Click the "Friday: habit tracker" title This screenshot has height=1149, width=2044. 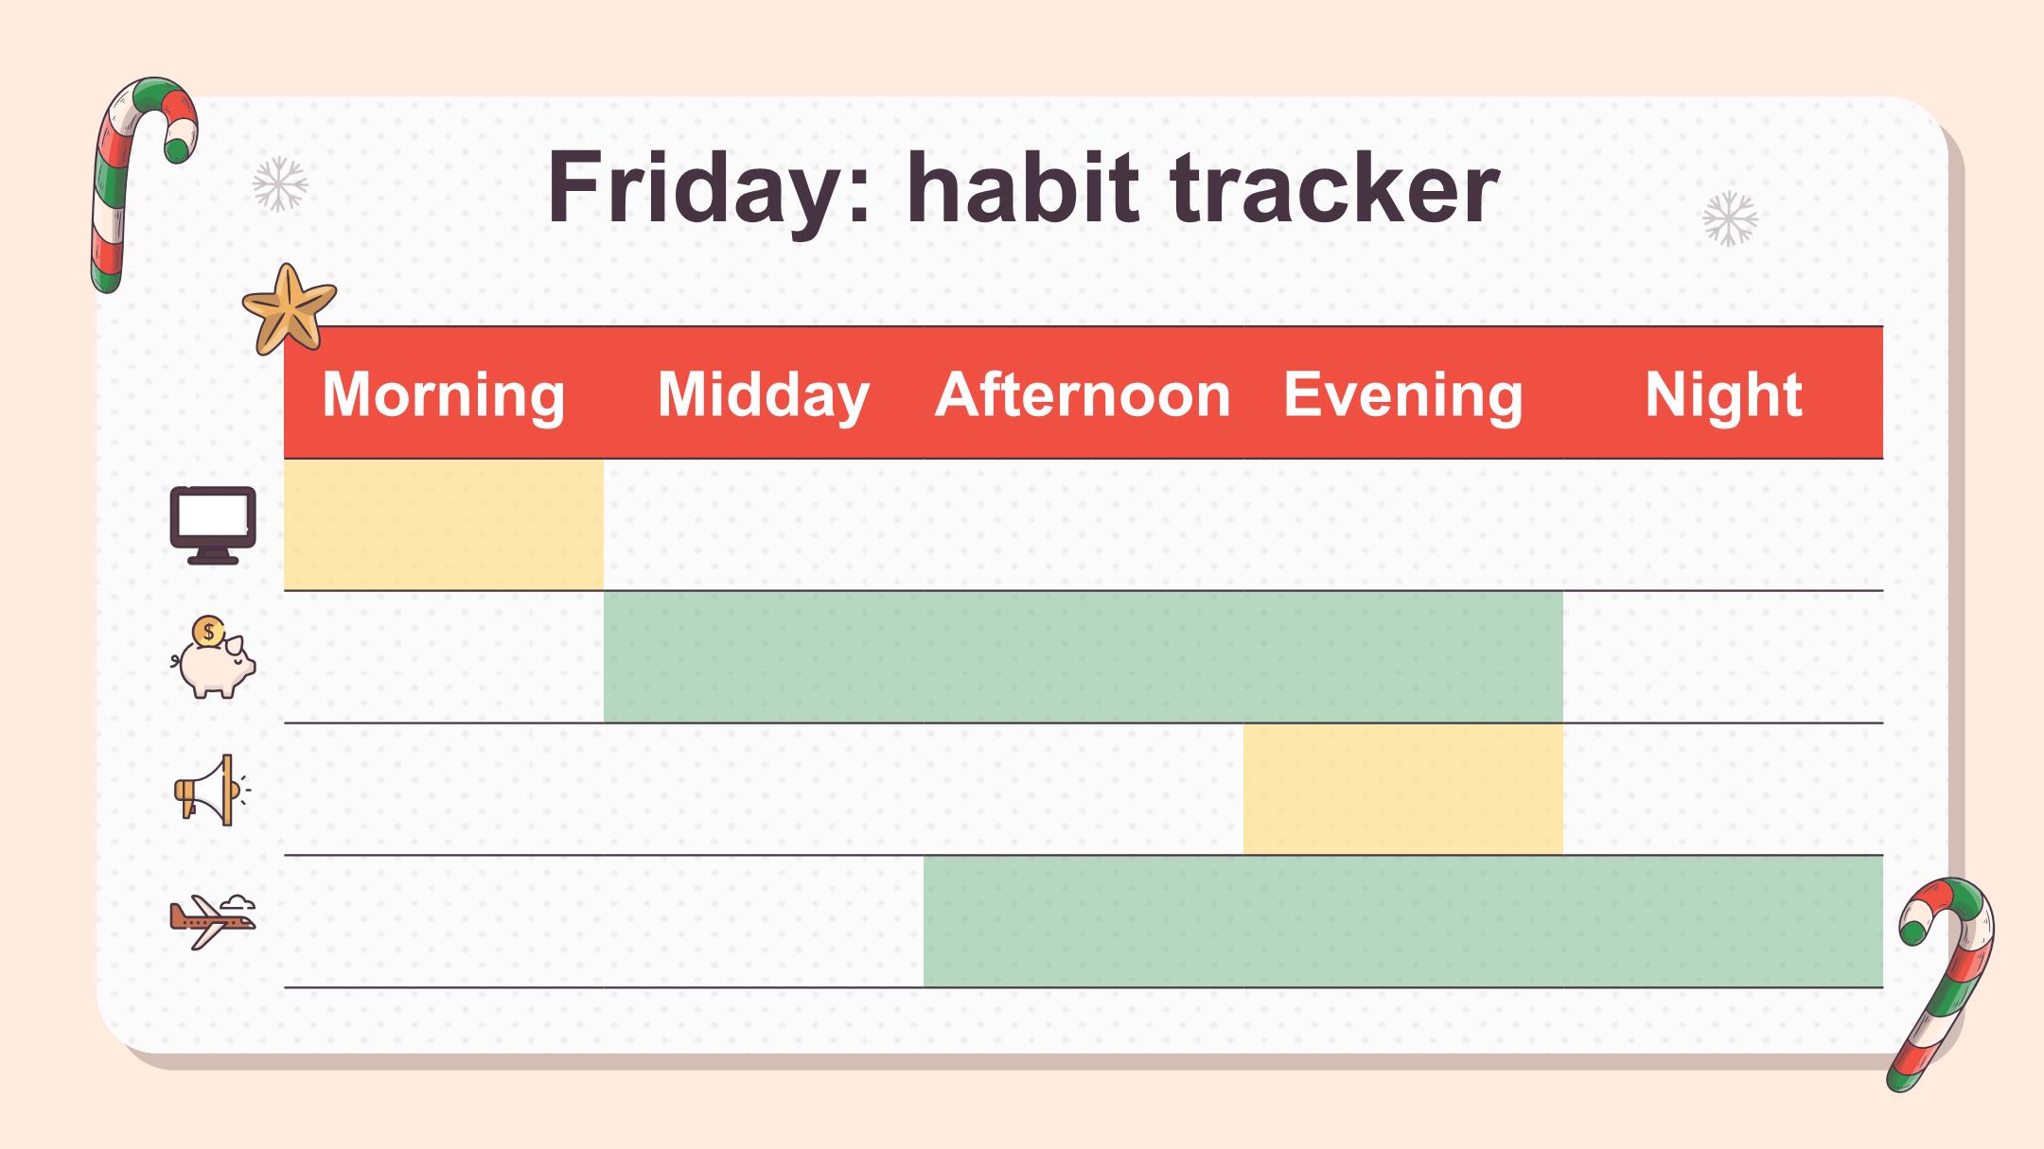[1023, 187]
